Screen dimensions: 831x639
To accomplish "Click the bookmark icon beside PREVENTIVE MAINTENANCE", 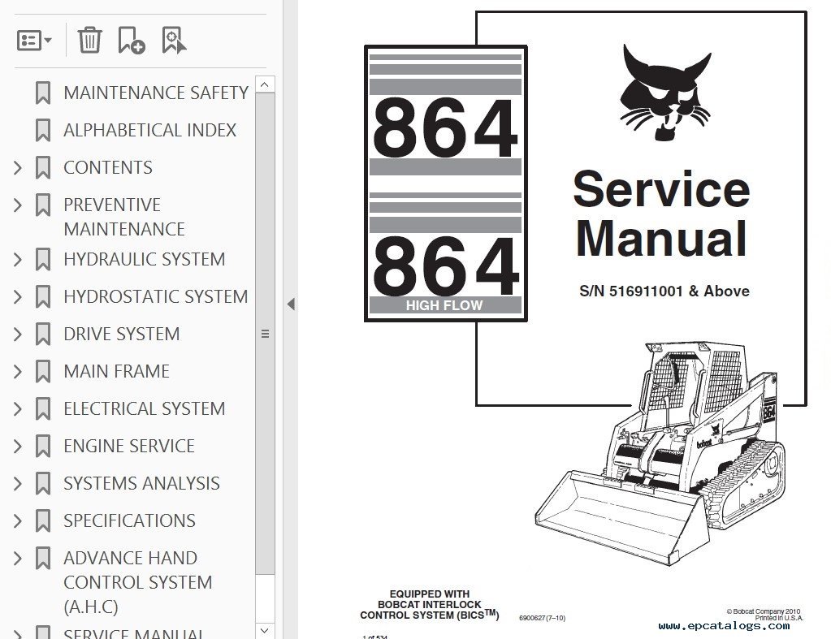I will 43,205.
